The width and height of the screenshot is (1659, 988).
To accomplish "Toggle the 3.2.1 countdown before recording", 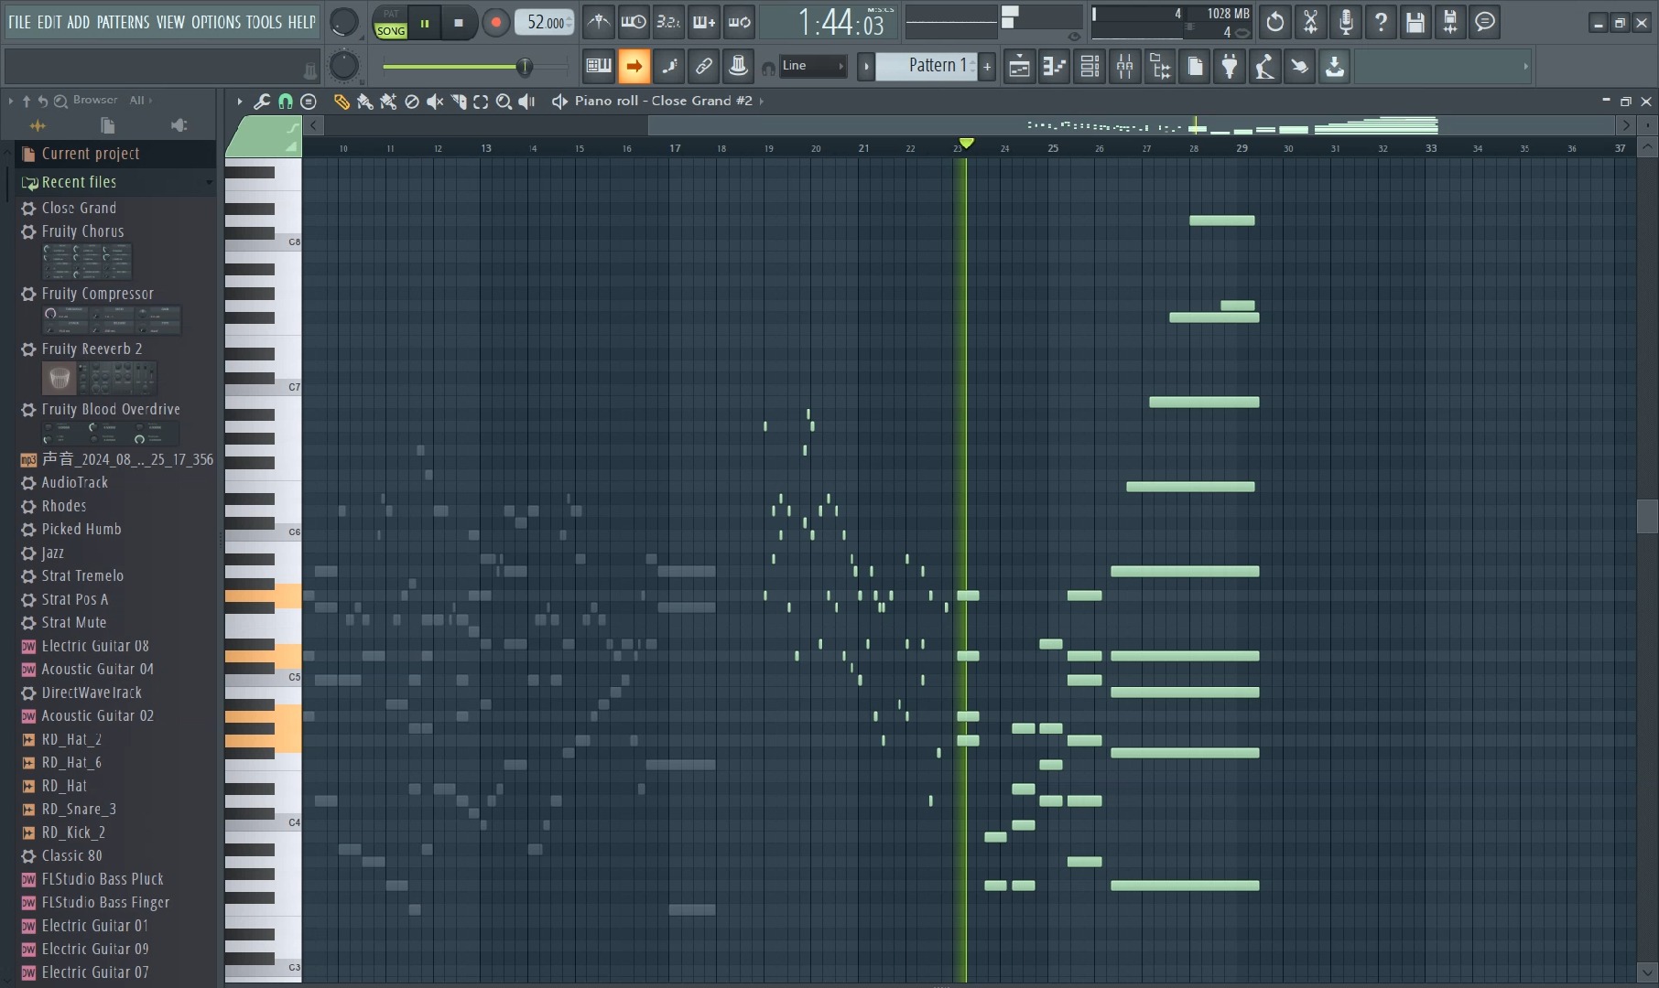I will [668, 22].
